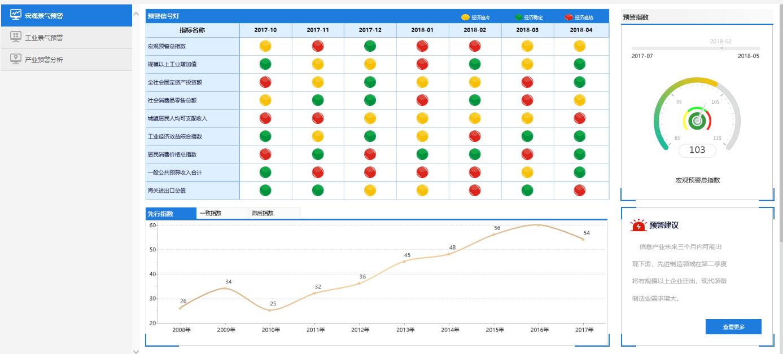783x354 pixels.
Task: Click the red alarm icon beside 预警建议
Action: click(x=638, y=225)
